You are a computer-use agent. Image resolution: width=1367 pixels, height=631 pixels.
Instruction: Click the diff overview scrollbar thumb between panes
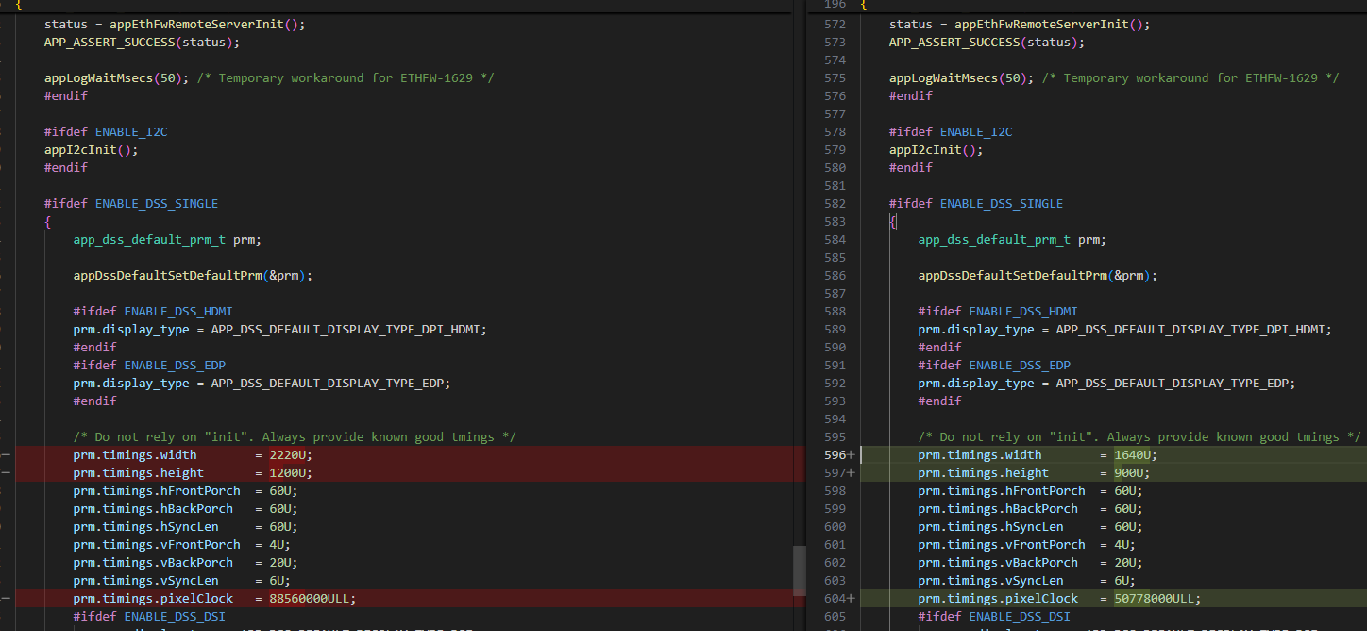(x=800, y=571)
